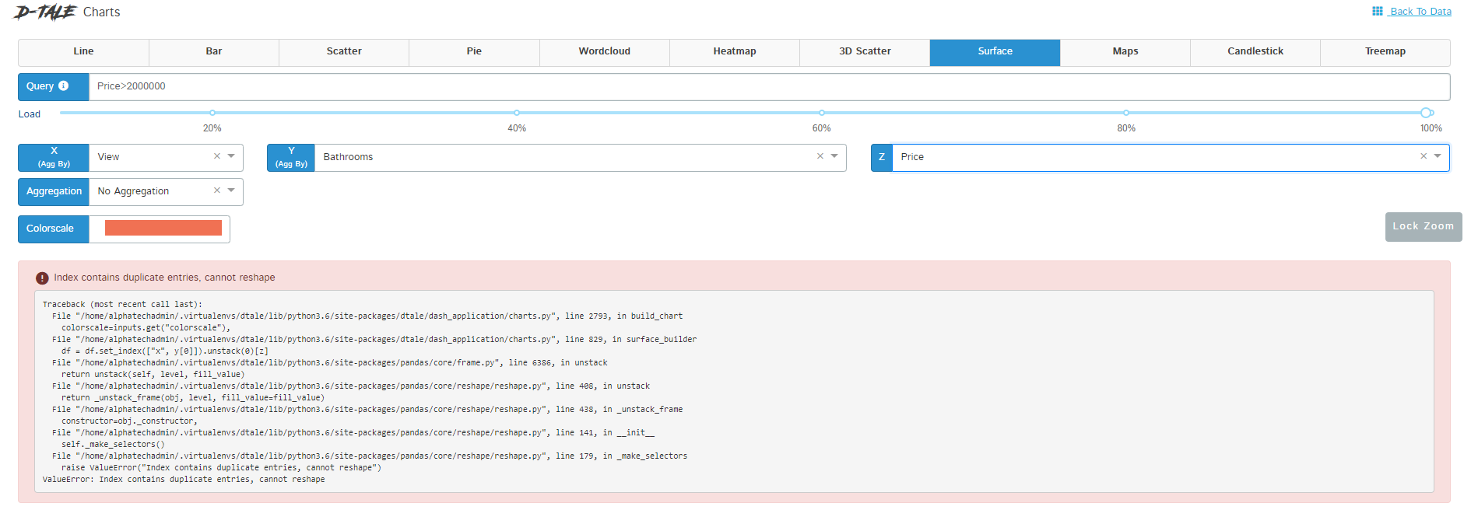Open the Colorscale picker dropdown
Screen dimensions: 1464x517
coord(163,228)
